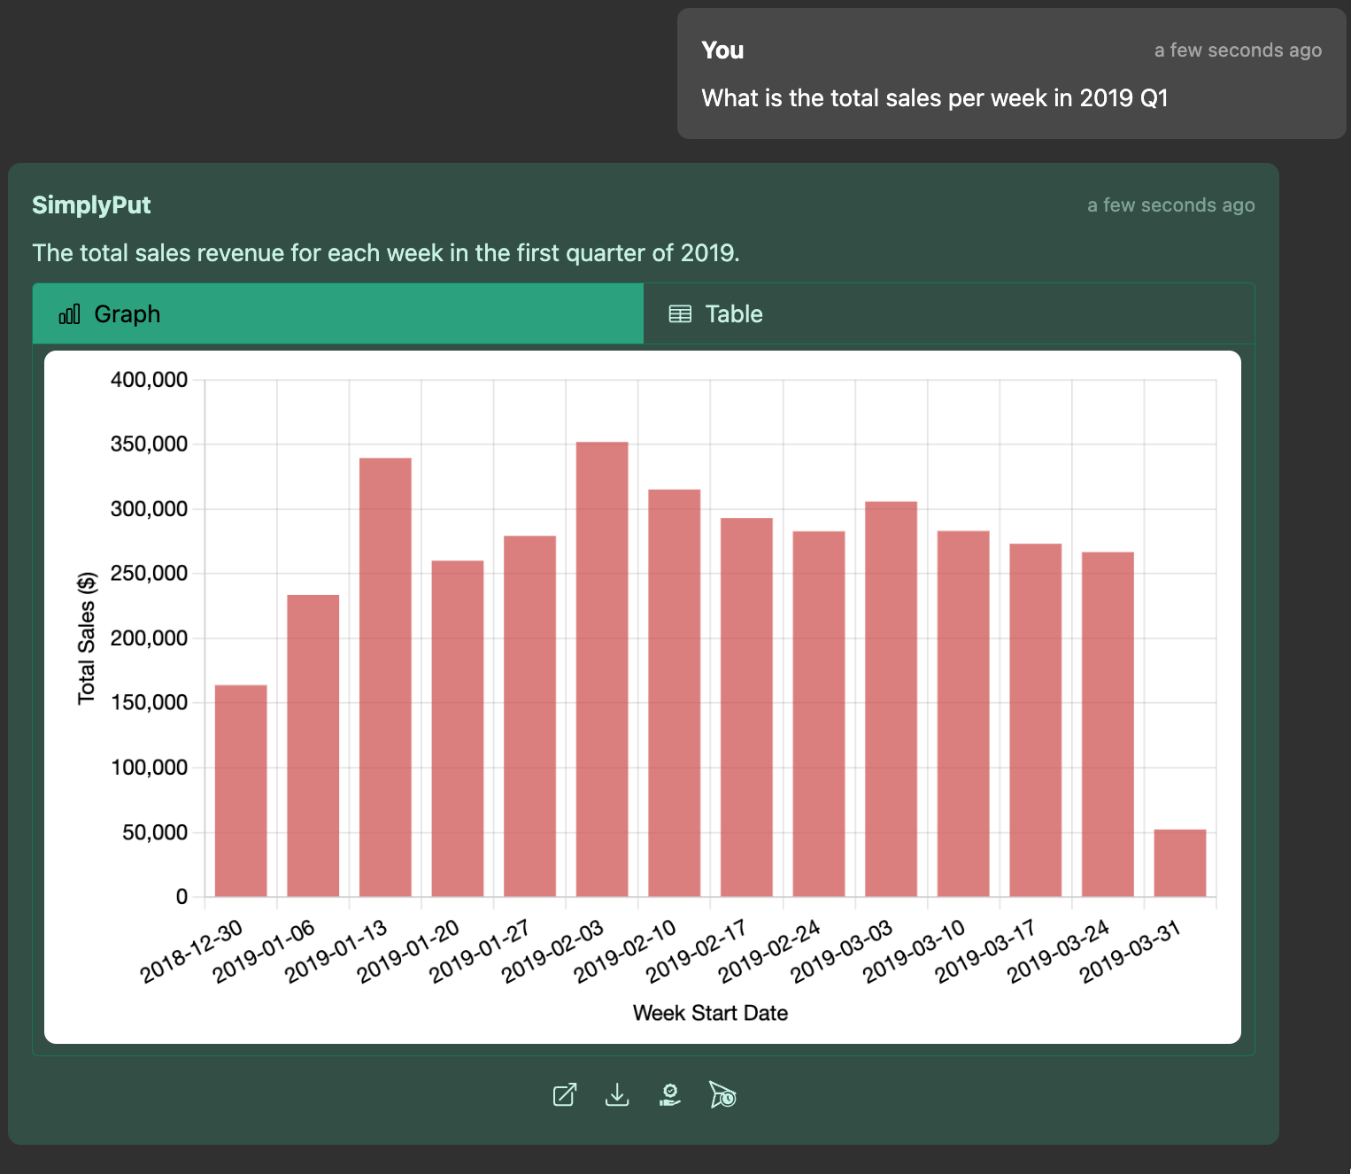The image size is (1351, 1174).
Task: Click the bar for week 2019-02-24
Action: (x=819, y=714)
